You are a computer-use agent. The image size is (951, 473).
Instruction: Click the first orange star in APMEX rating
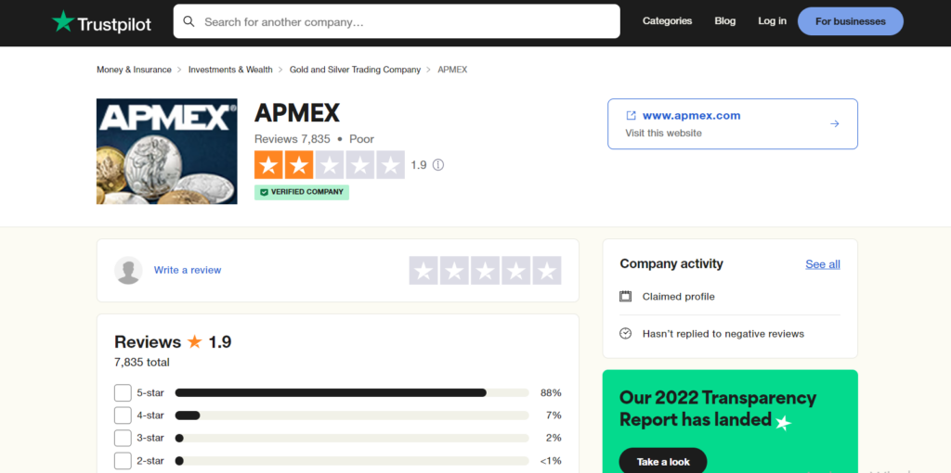point(268,165)
